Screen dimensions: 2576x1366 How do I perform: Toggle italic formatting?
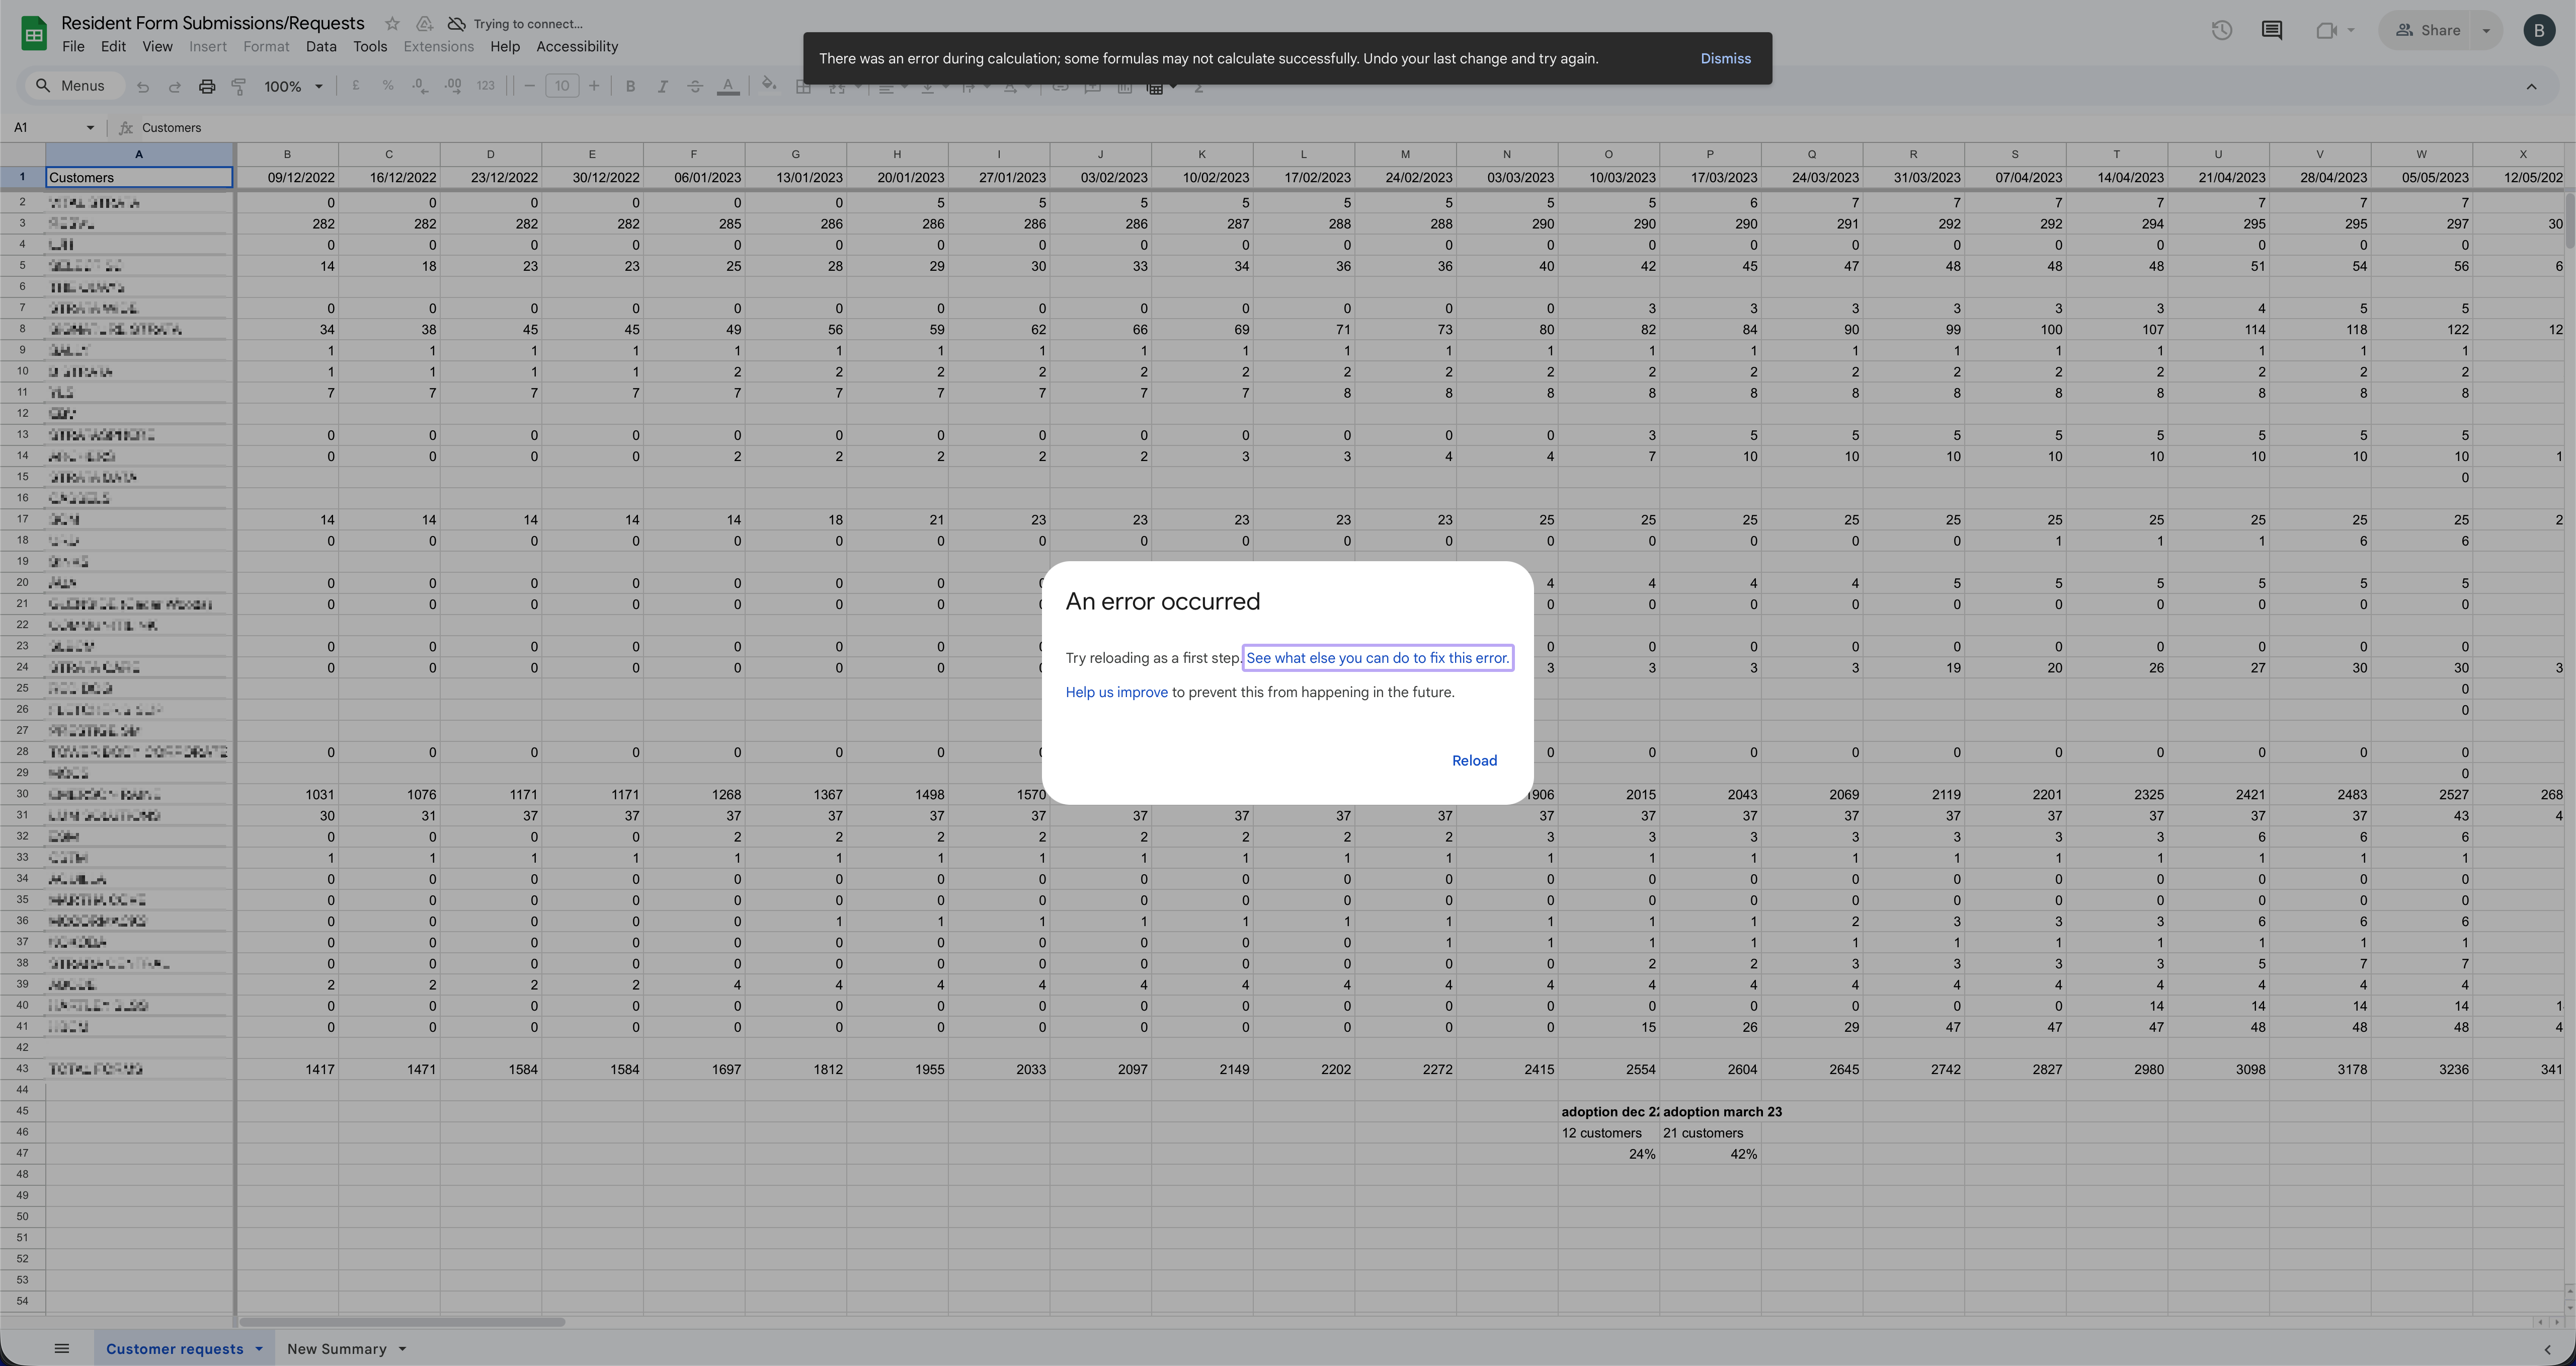(662, 87)
